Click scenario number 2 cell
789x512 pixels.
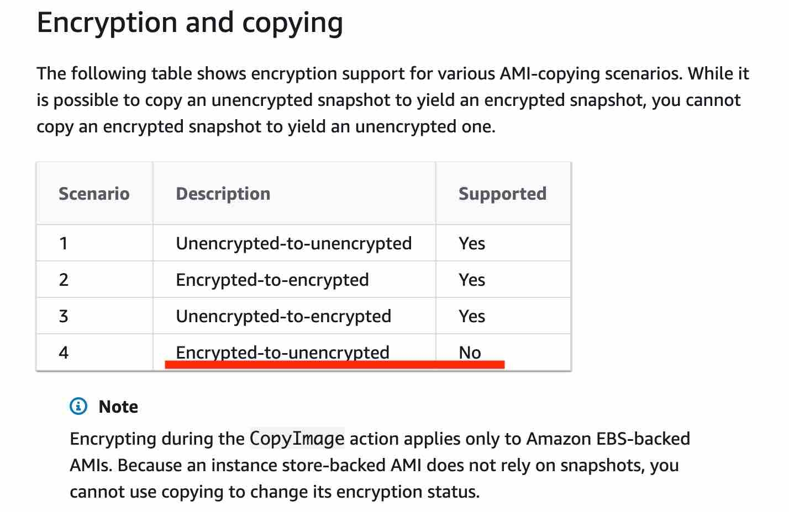pyautogui.click(x=94, y=280)
